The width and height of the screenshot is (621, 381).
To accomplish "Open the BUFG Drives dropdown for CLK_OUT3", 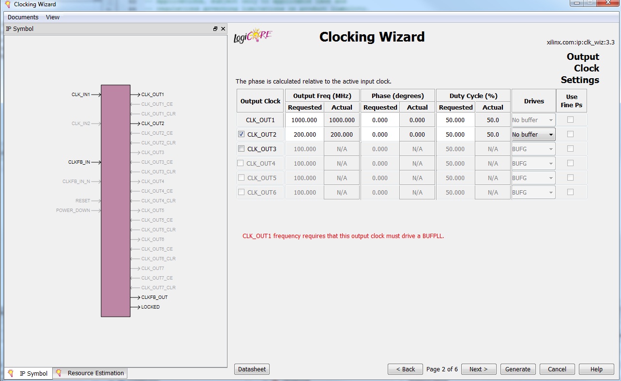I will pos(550,149).
